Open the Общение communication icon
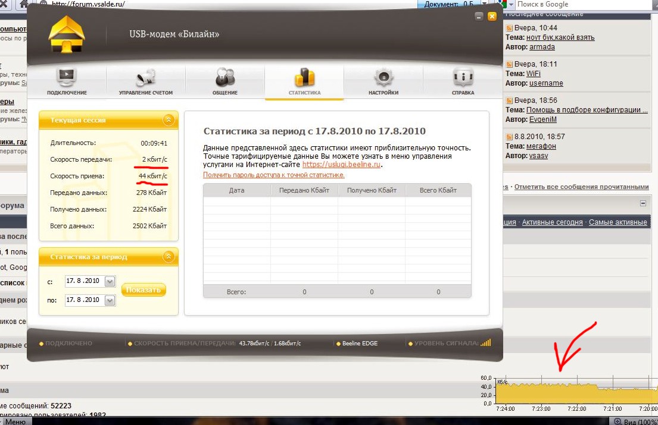The image size is (658, 425). (x=224, y=78)
